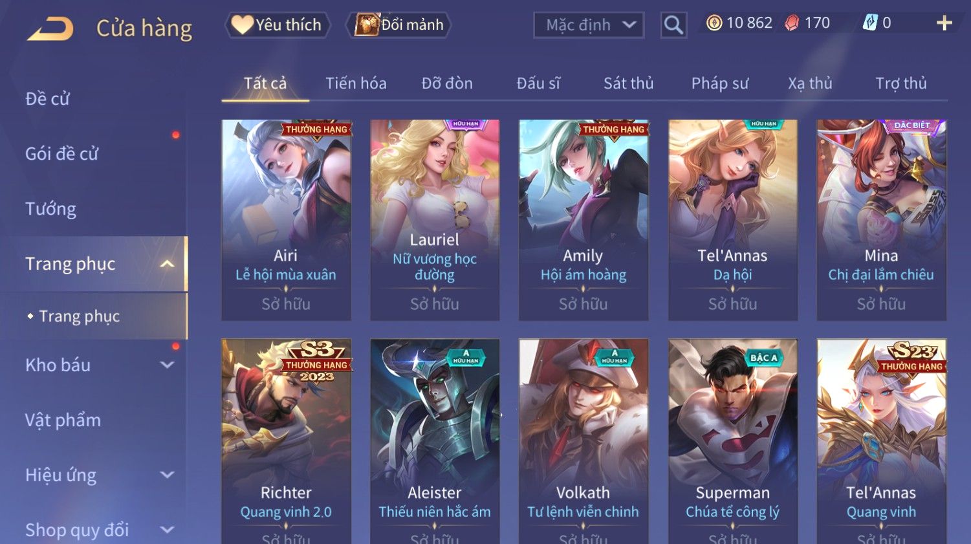971x544 pixels.
Task: Open Đổi mảnh fragment exchange
Action: (399, 25)
